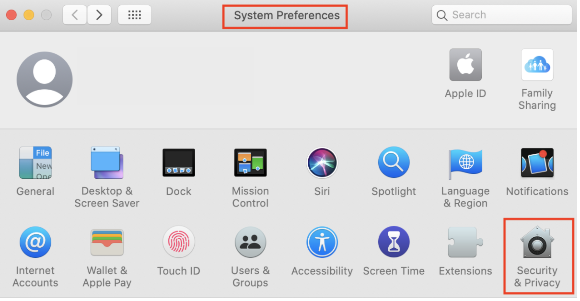The image size is (580, 301).
Task: Open Mission Control settings
Action: tap(250, 163)
